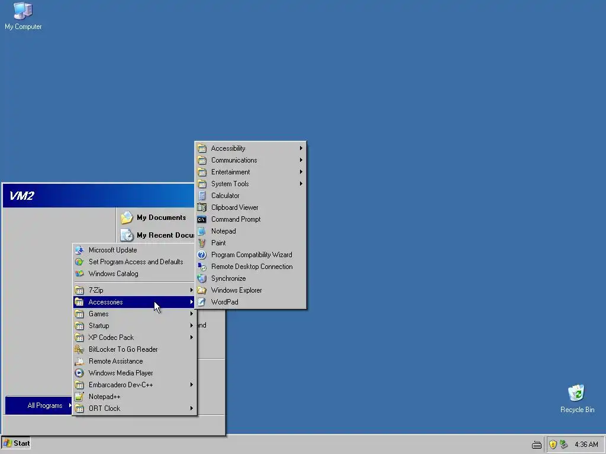The image size is (606, 454).
Task: Expand the Communications submenu arrow
Action: [x=301, y=160]
